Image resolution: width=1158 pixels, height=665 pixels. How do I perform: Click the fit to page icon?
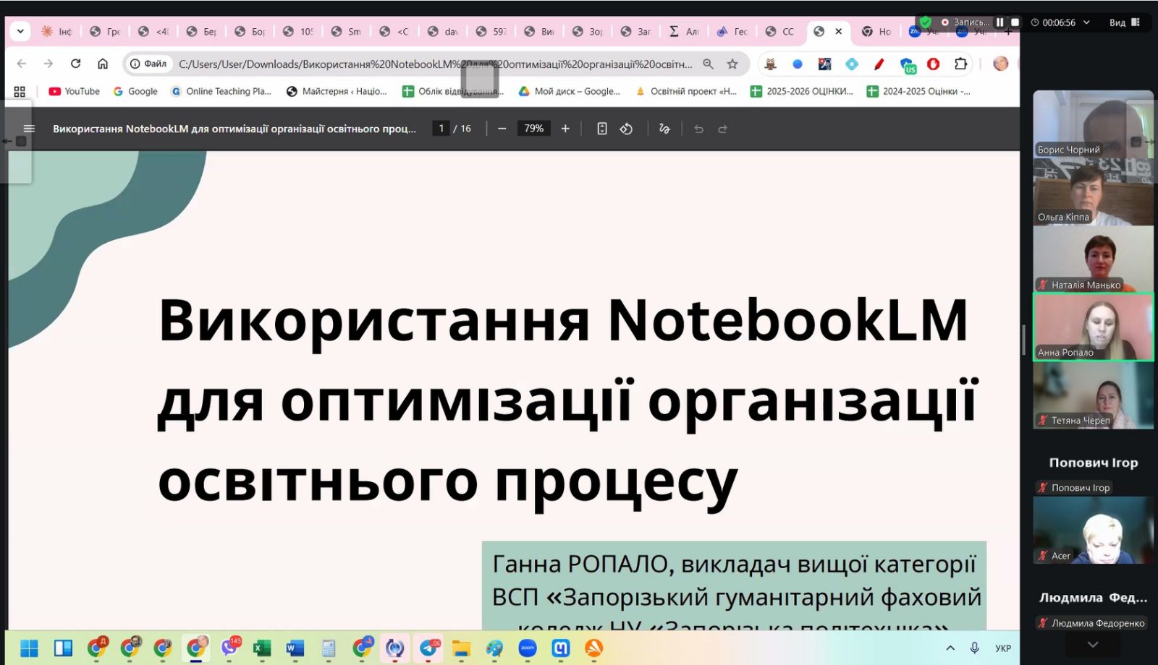click(601, 129)
